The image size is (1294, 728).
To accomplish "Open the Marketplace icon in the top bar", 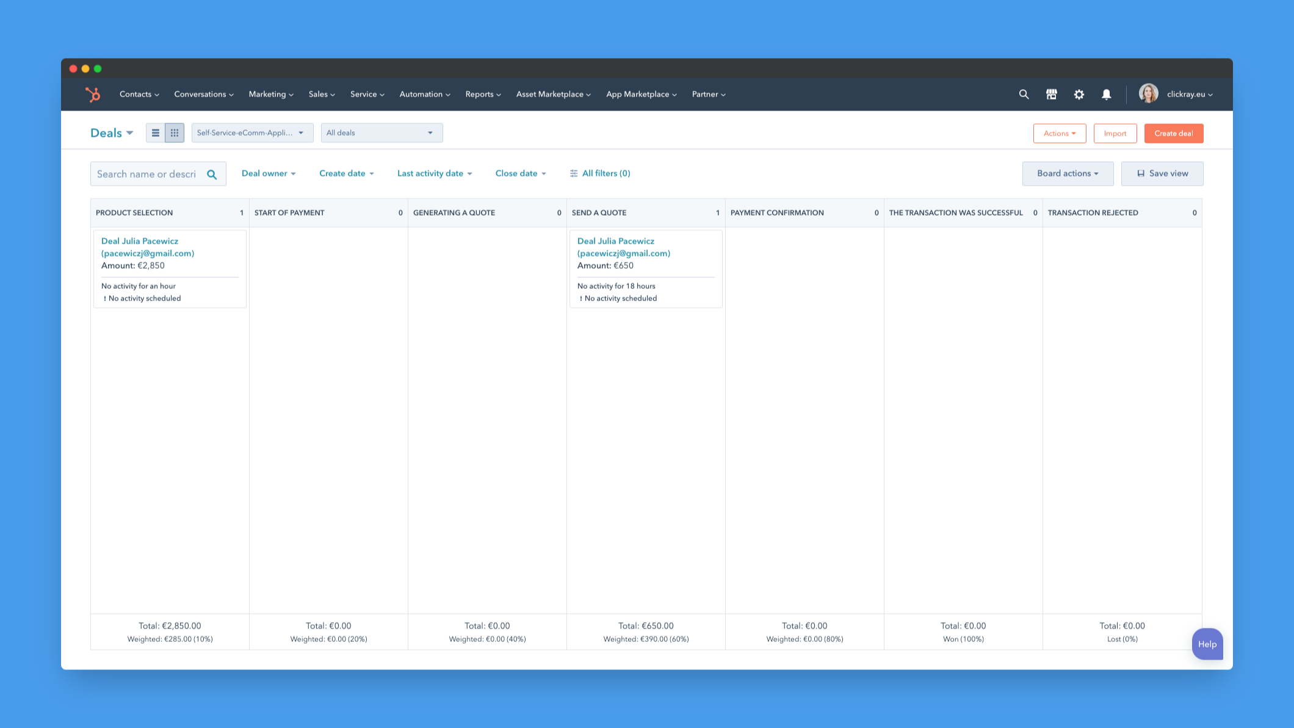I will pyautogui.click(x=1051, y=94).
